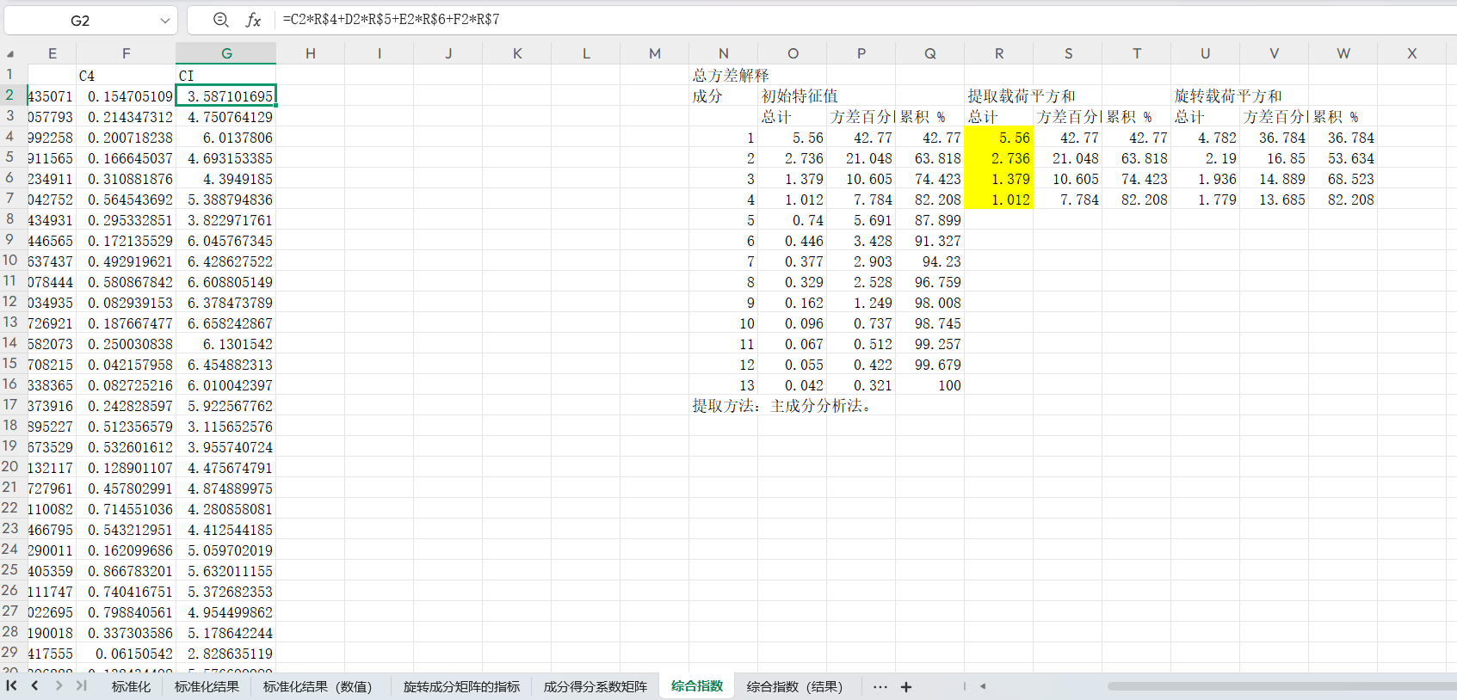Click the select-all corner triangle
The height and width of the screenshot is (700, 1457).
(x=10, y=53)
